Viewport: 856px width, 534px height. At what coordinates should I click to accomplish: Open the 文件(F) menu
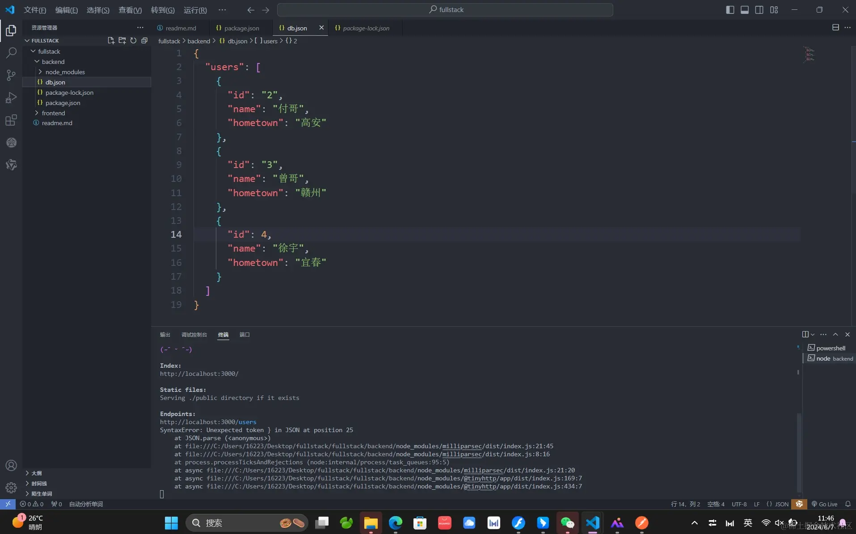coord(35,10)
